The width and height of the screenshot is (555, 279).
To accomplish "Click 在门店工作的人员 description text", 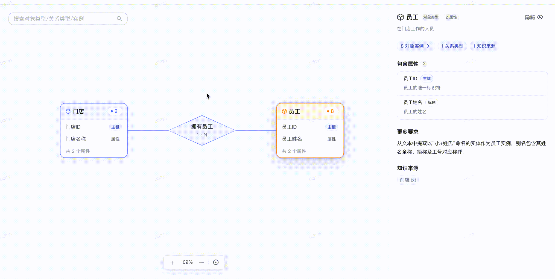I will [415, 29].
